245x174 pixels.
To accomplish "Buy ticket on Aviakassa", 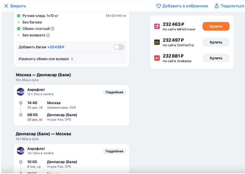I will 216,58.
